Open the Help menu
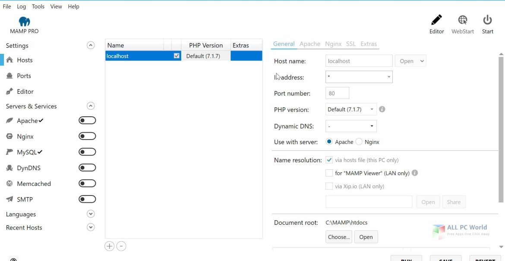 coord(73,6)
